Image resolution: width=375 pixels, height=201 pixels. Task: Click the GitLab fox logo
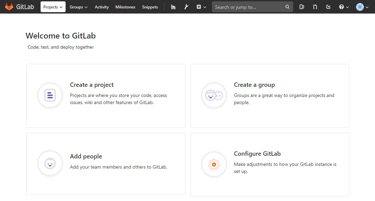pyautogui.click(x=9, y=6)
